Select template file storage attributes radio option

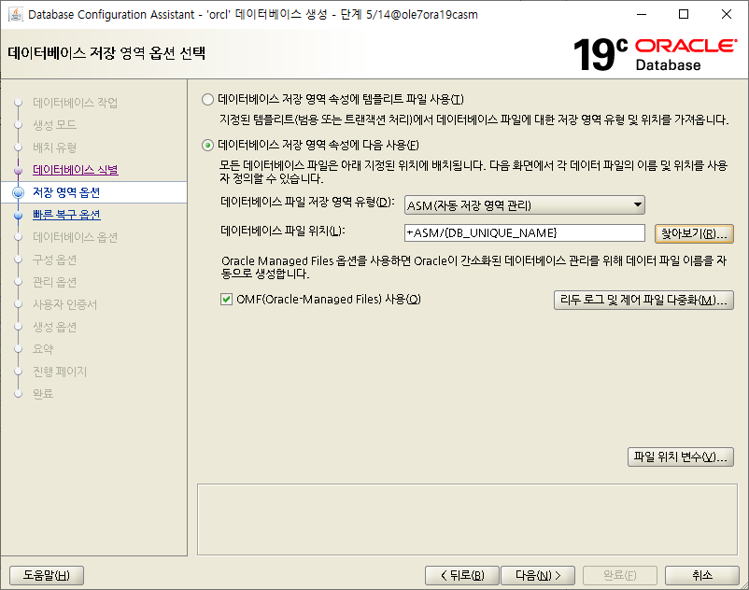point(207,99)
